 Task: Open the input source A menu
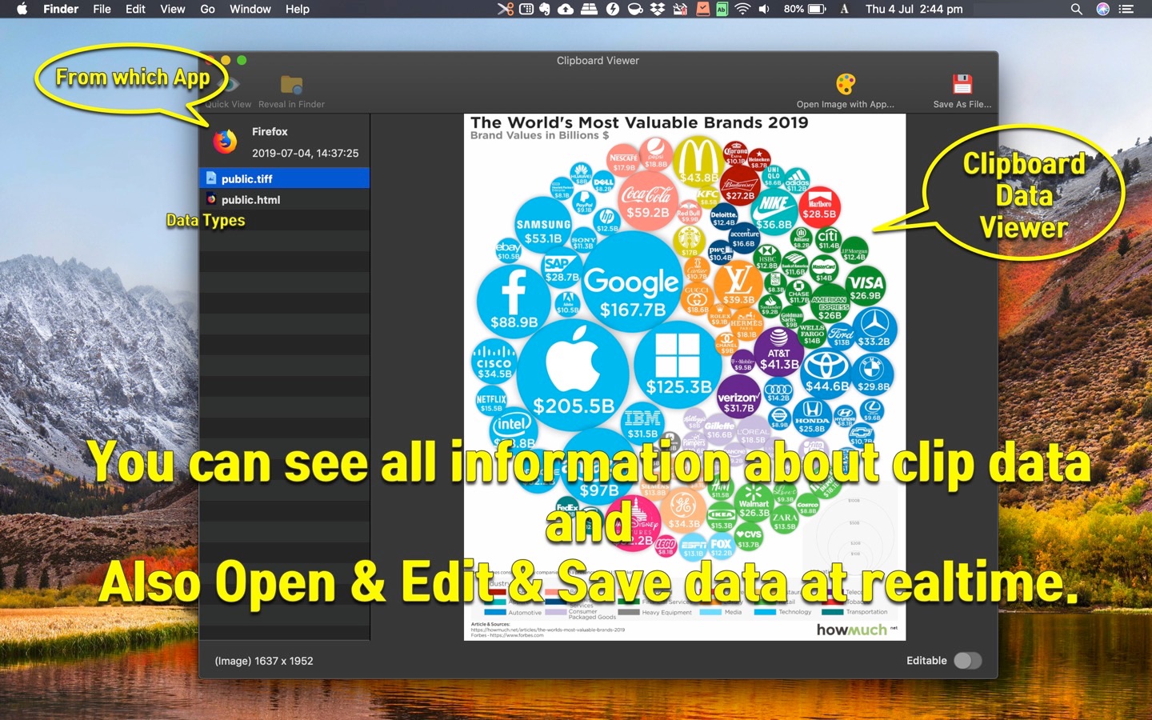pos(844,9)
